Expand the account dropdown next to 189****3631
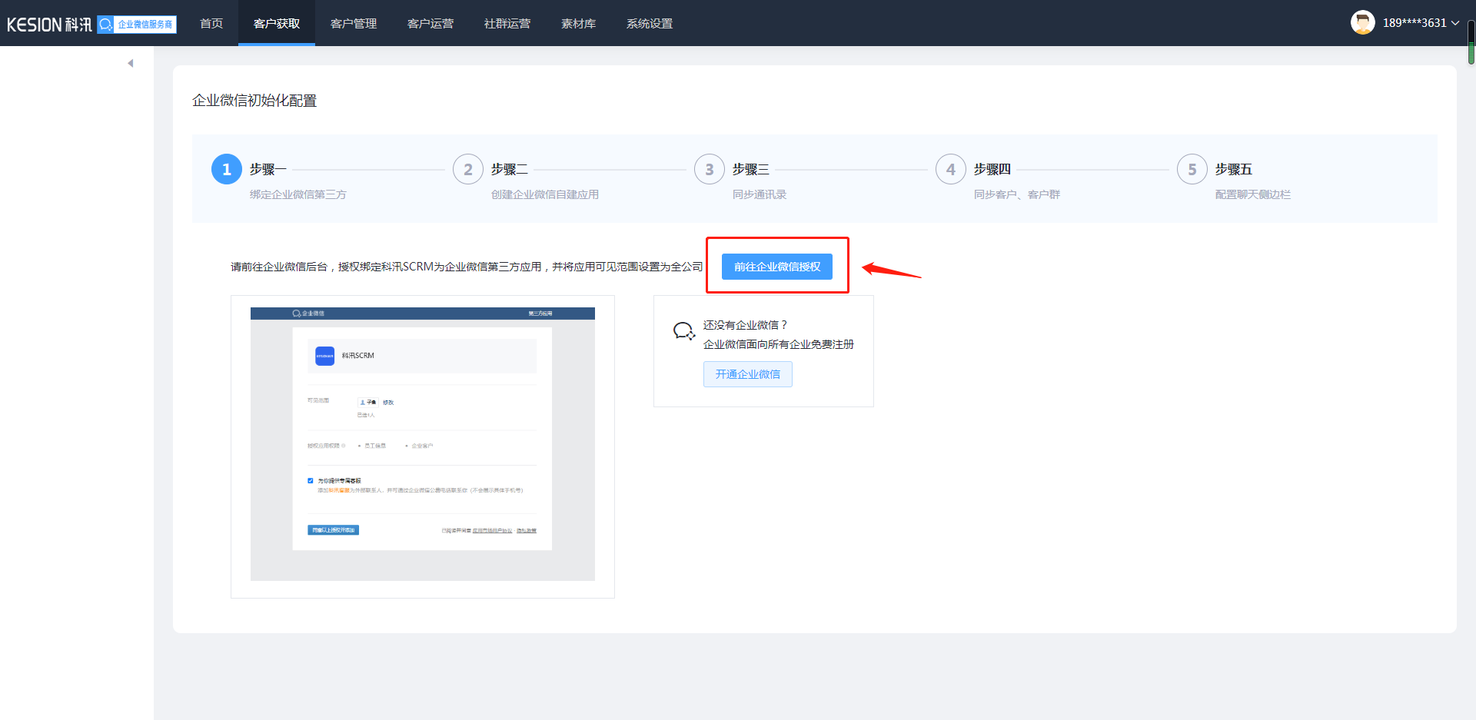 tap(1457, 22)
